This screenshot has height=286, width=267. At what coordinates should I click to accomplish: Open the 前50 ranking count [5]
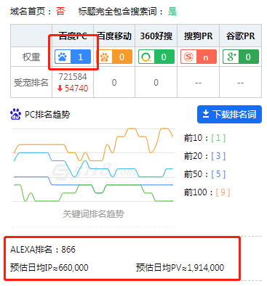click(218, 174)
